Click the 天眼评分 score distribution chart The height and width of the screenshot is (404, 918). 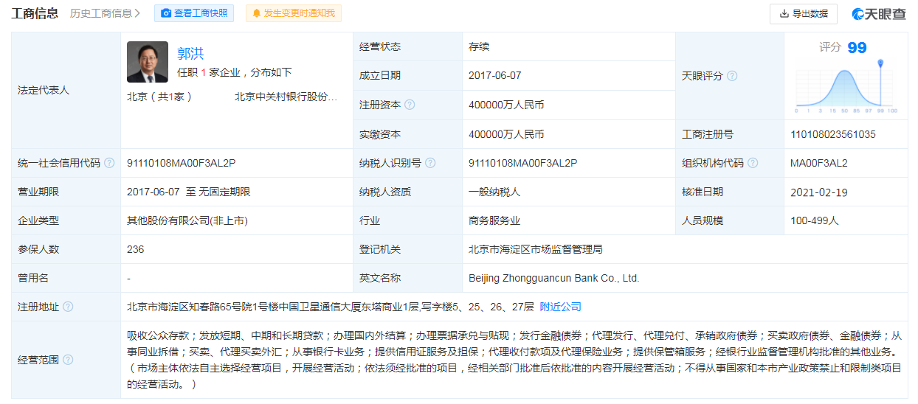click(x=846, y=87)
